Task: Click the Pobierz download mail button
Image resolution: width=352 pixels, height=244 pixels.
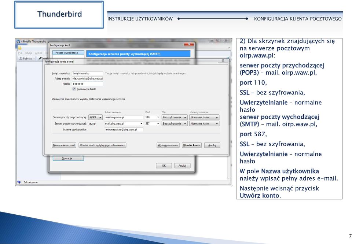Action: click(x=25, y=58)
